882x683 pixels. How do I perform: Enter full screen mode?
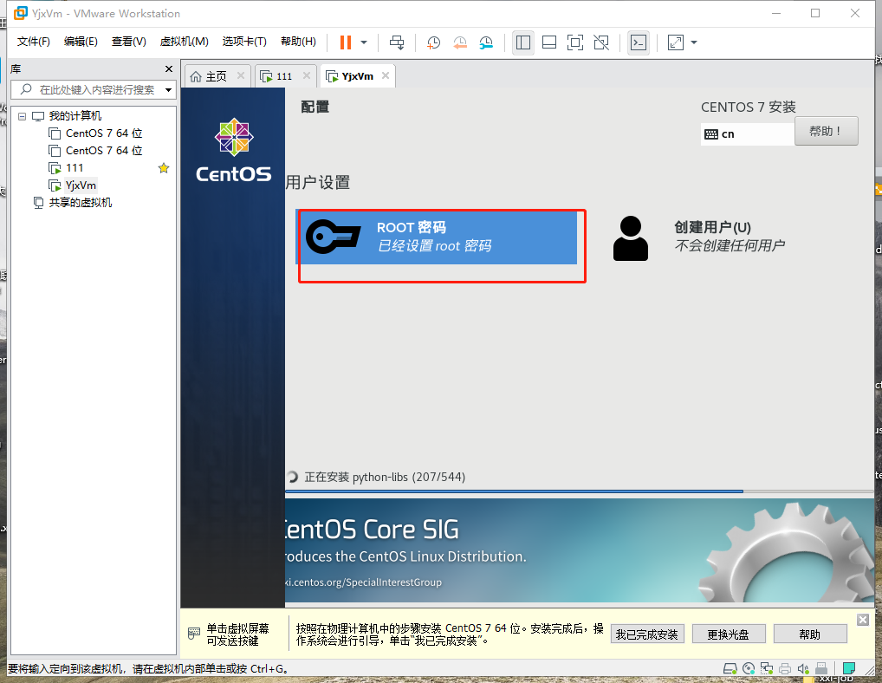coord(575,42)
